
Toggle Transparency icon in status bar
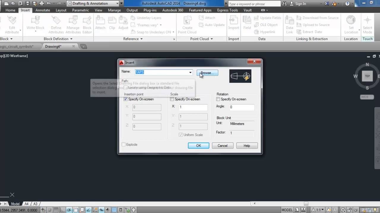coord(114,210)
